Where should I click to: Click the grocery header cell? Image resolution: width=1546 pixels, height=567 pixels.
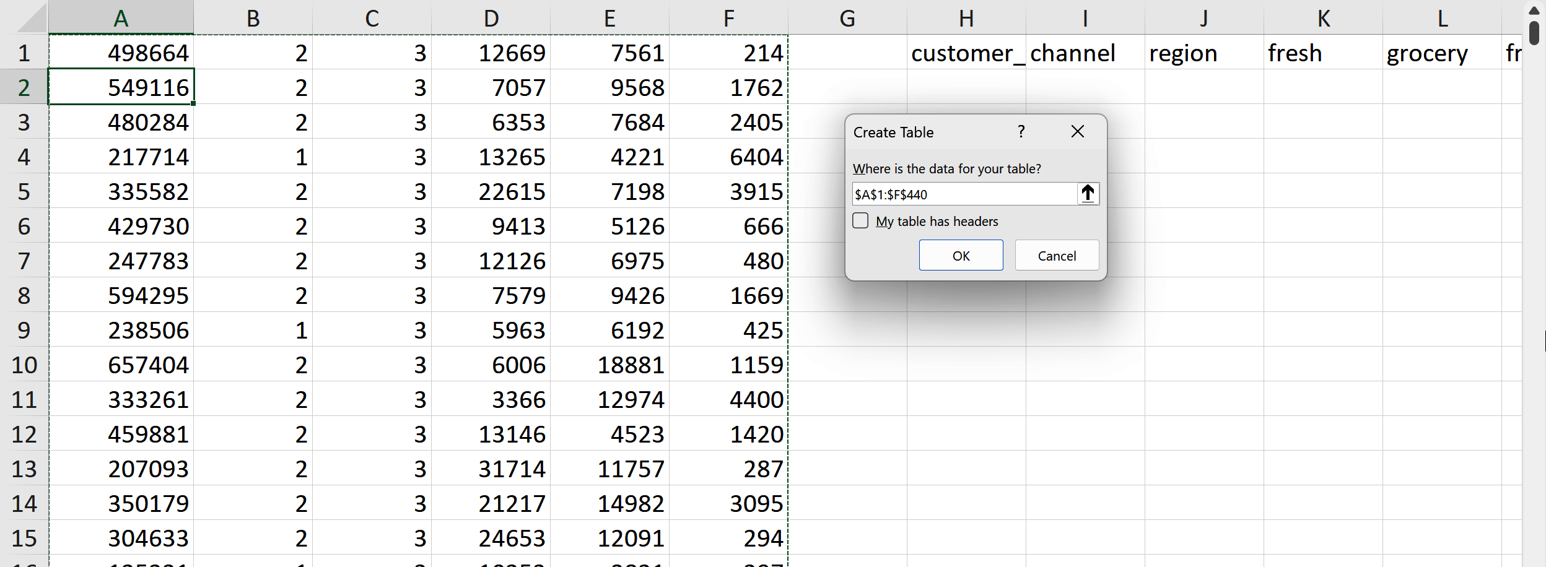1442,53
